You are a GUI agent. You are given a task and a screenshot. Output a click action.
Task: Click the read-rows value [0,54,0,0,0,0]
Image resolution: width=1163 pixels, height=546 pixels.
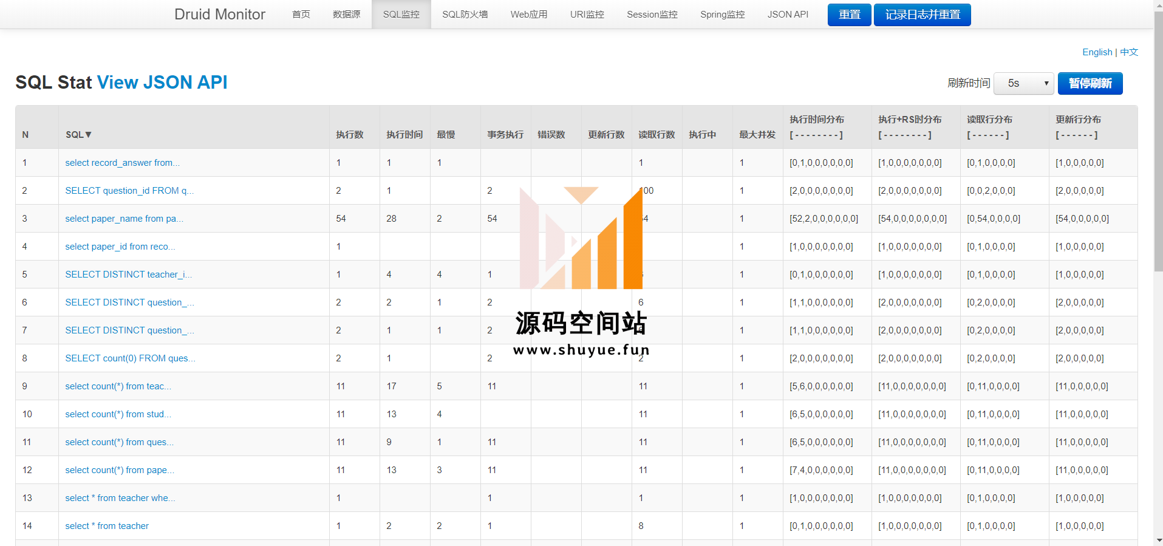(x=994, y=219)
